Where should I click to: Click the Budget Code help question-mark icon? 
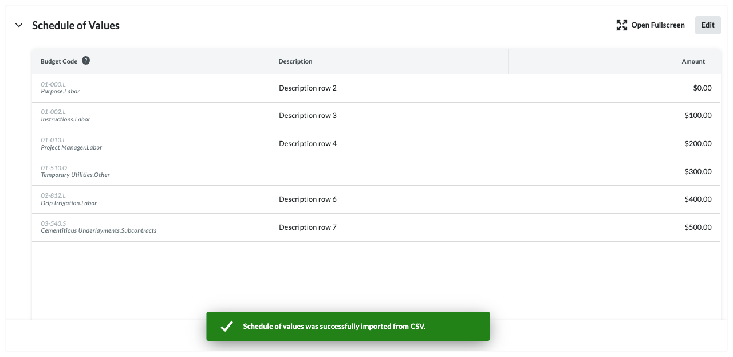(x=86, y=61)
